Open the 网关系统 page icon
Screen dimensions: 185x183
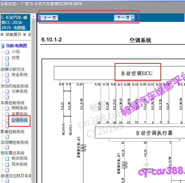coord(7,164)
